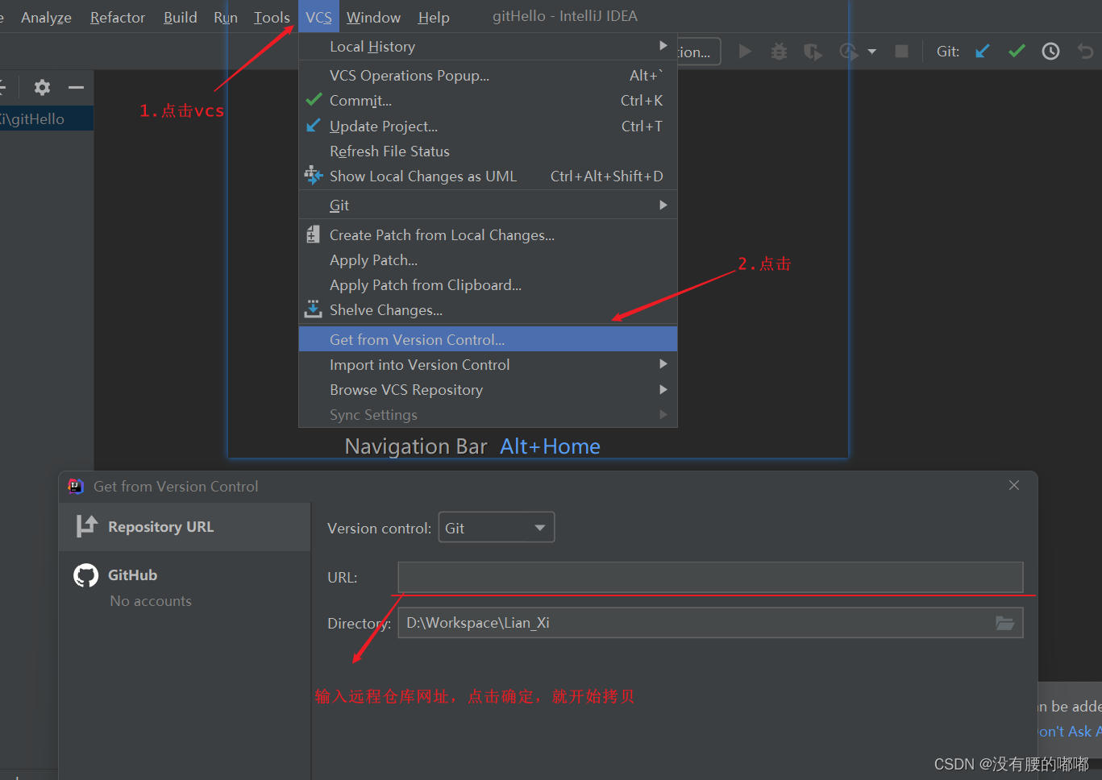1102x780 pixels.
Task: Open the VCS menu
Action: [x=318, y=17]
